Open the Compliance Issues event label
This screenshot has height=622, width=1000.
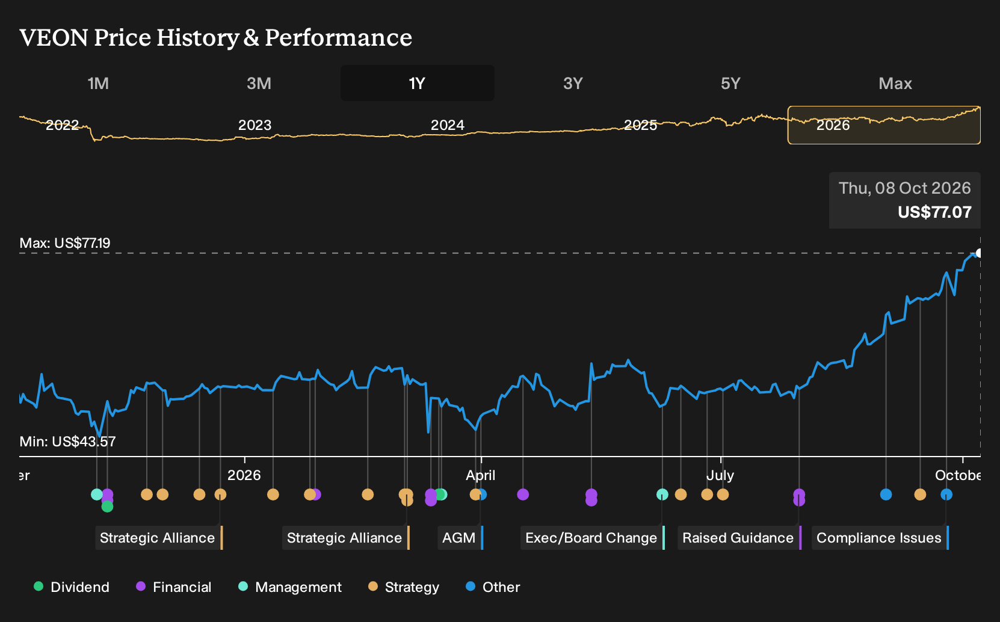[x=880, y=538]
